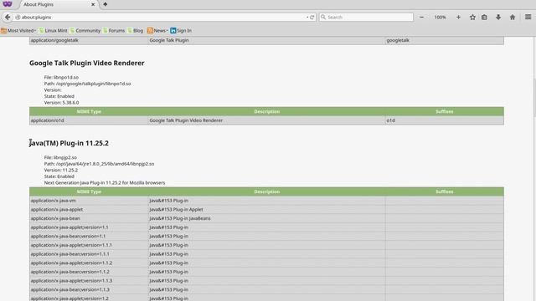Open the Most Visited bookmarks folder

18,30
